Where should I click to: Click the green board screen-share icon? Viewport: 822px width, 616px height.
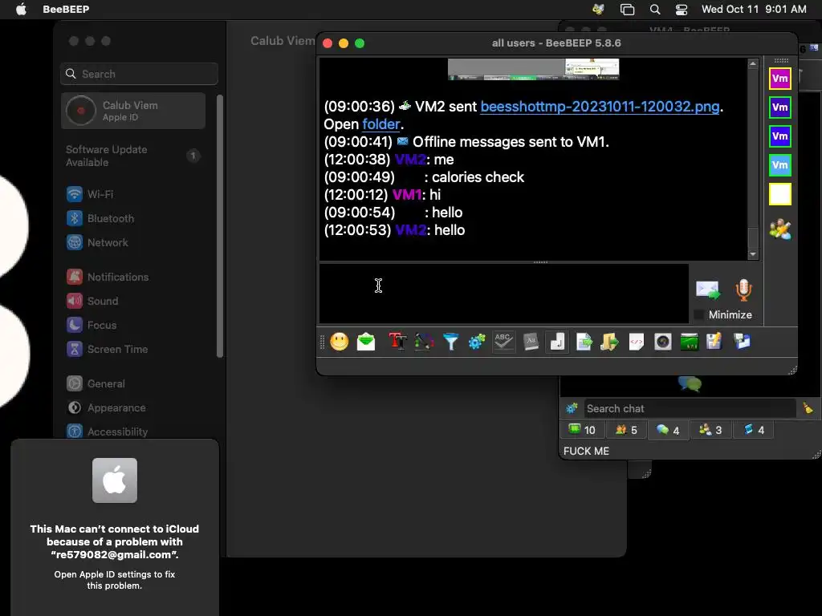689,342
